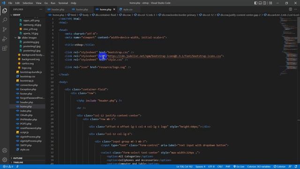Open oppo_a95.png in Explorer
Screen dimensions: 300x169
(x=31, y=20)
